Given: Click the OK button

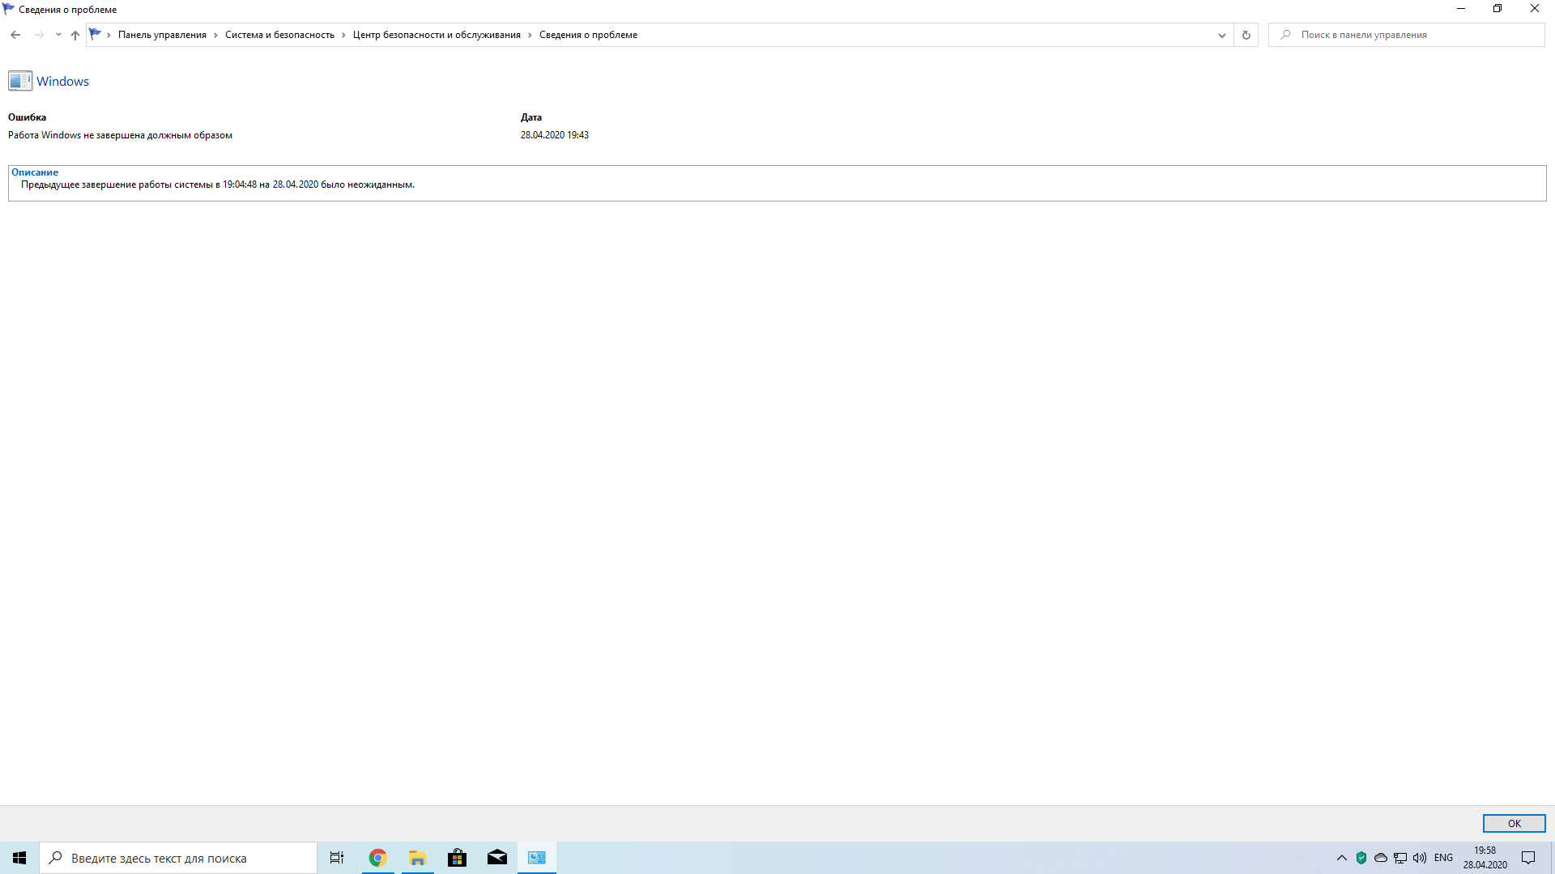Looking at the screenshot, I should coord(1514,823).
